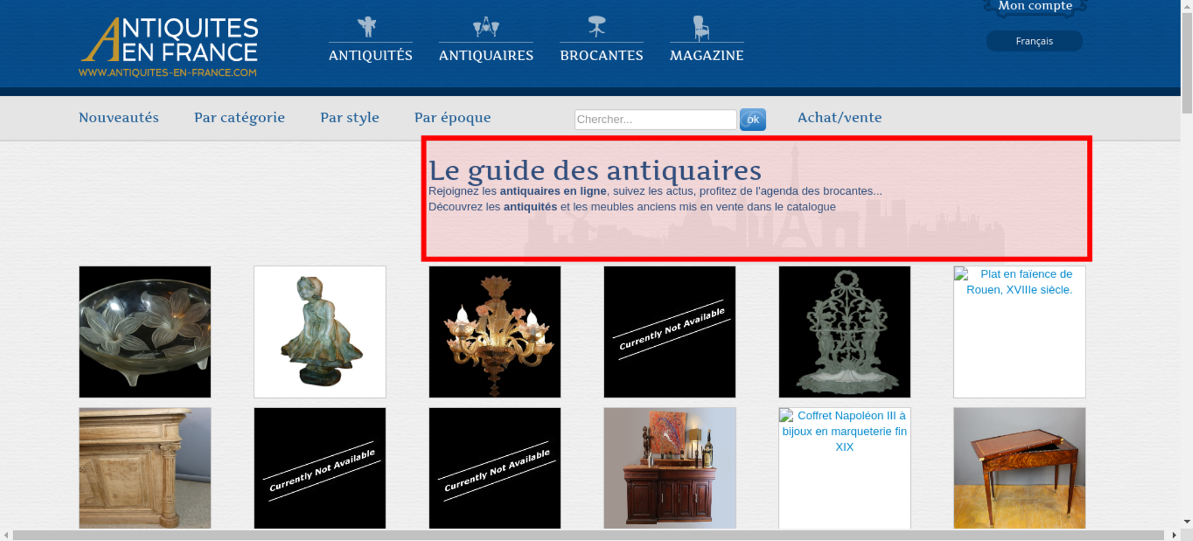Open the seated girl statue thumbnail
The width and height of the screenshot is (1193, 541).
pyautogui.click(x=320, y=332)
